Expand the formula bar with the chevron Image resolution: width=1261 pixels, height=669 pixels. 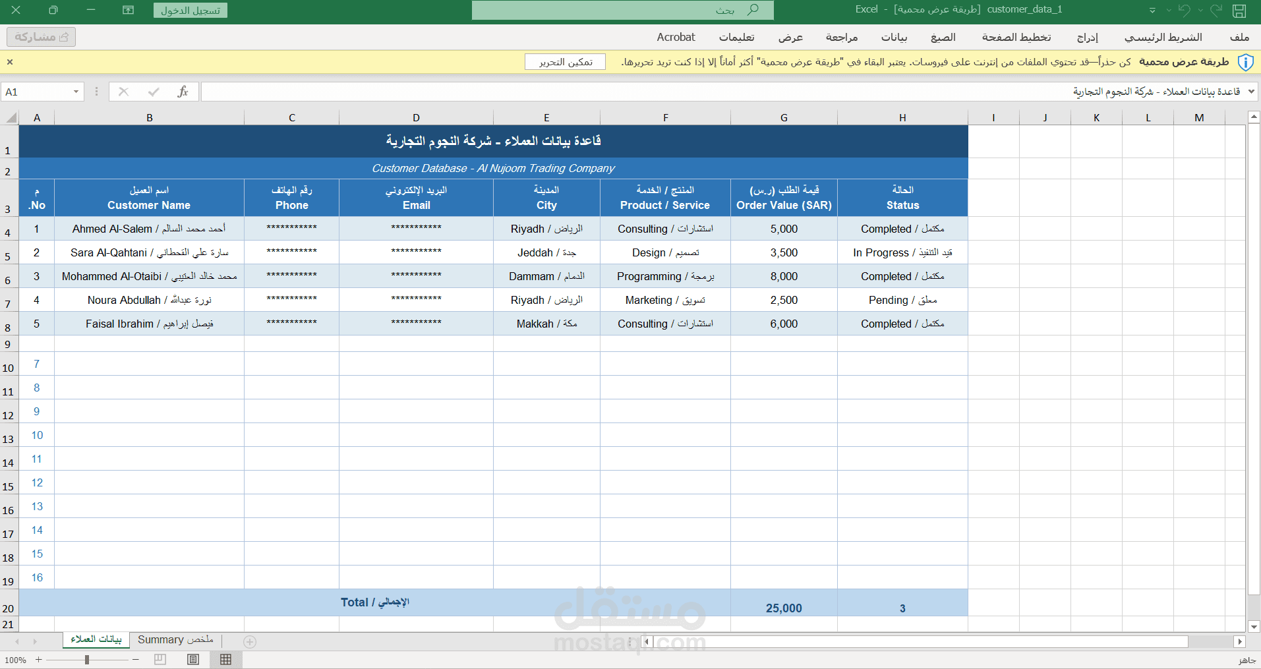[1251, 92]
